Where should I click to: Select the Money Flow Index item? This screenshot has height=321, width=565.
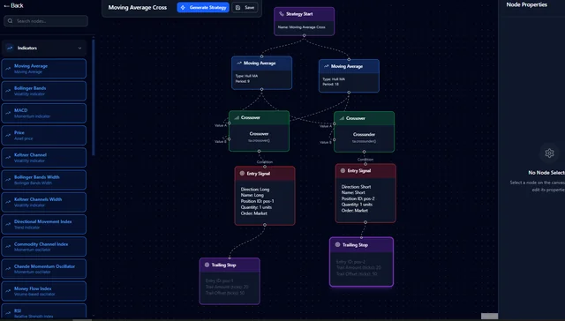click(x=44, y=291)
